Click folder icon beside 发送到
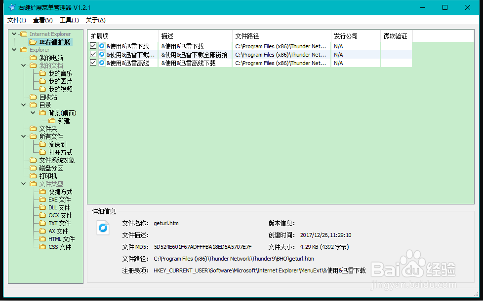The width and height of the screenshot is (483, 301). (42, 144)
